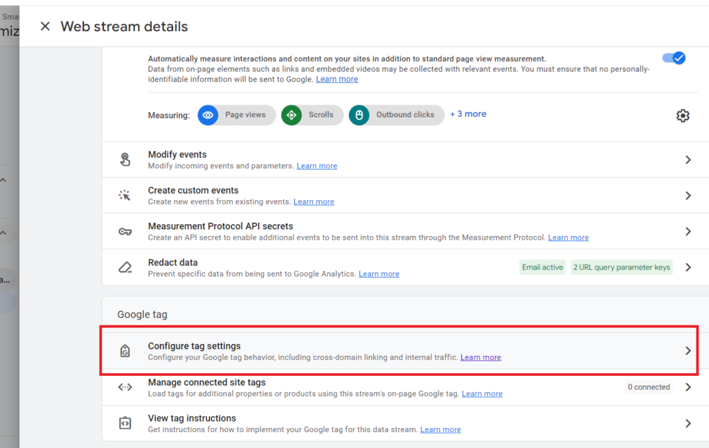This screenshot has width=709, height=448.
Task: Show the + 3 more measurements
Action: point(468,114)
